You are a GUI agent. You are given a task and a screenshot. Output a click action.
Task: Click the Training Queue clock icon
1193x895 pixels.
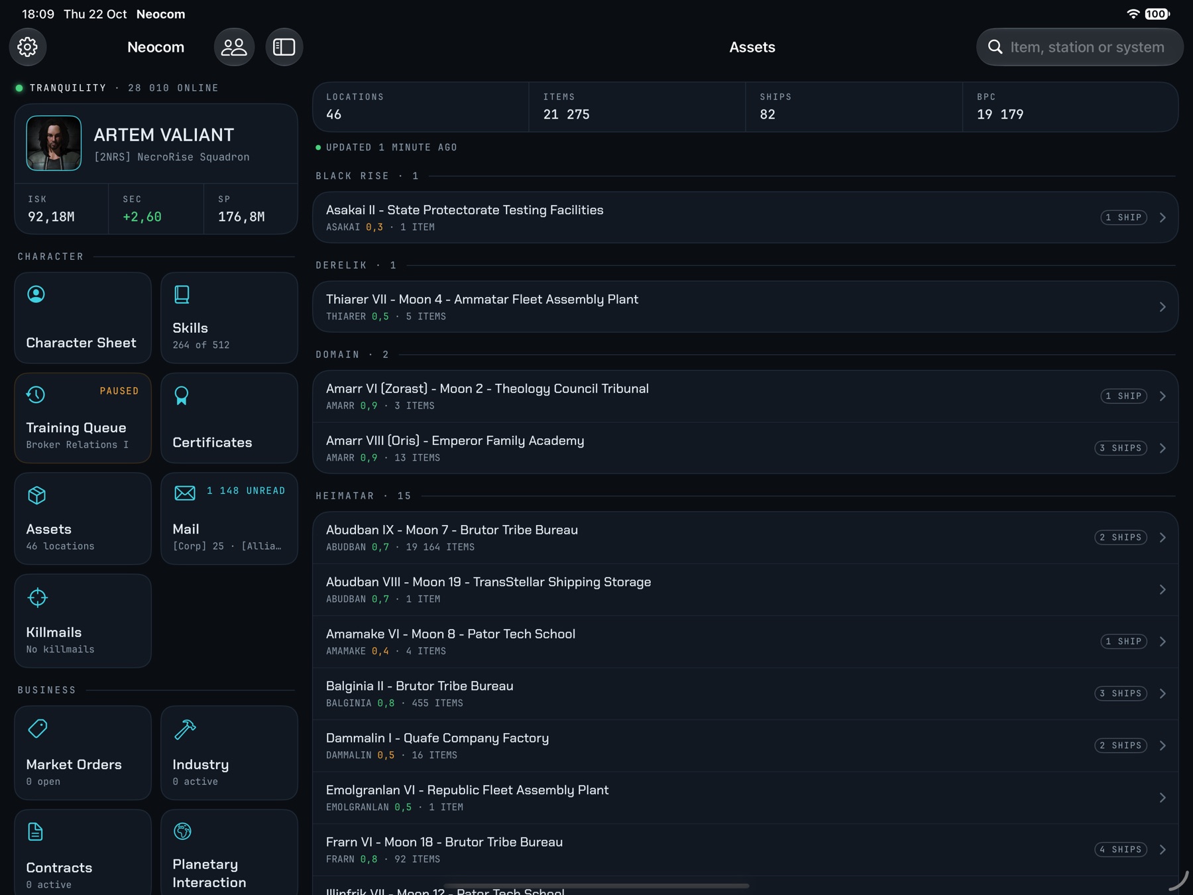36,395
